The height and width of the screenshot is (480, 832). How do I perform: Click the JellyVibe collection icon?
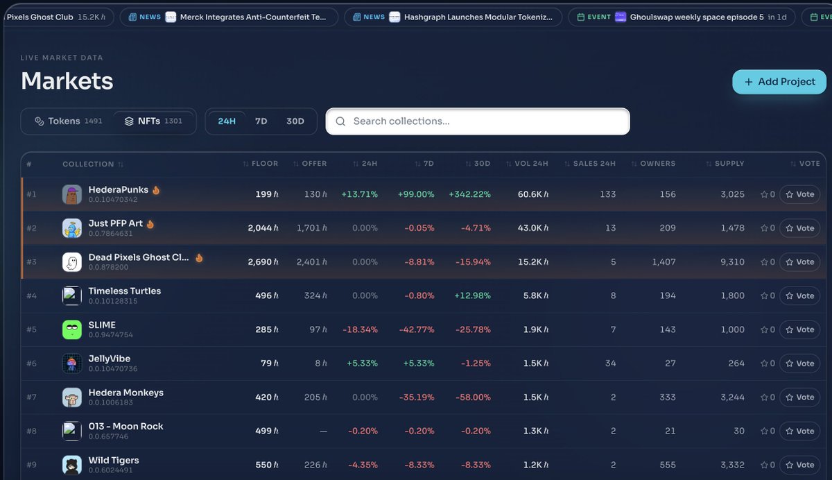[x=72, y=363]
